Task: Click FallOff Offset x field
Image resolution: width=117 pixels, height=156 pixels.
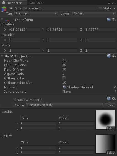Action: [76, 147]
